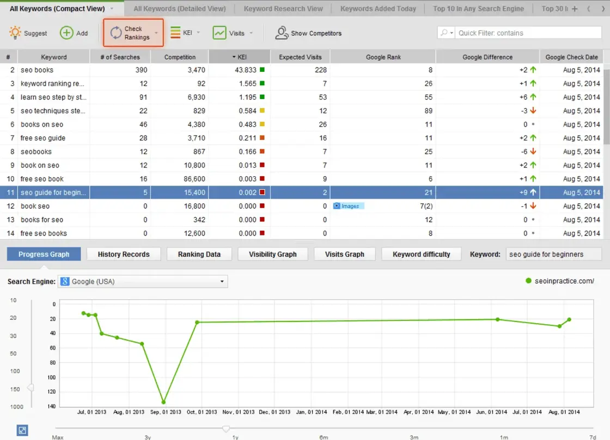Viewport: 610px width, 440px height.
Task: Sort by the KEI column header
Action: click(x=239, y=57)
